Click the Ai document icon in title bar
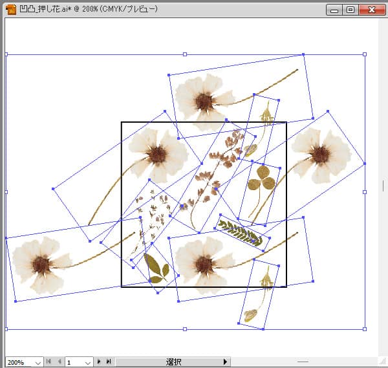 pyautogui.click(x=10, y=8)
